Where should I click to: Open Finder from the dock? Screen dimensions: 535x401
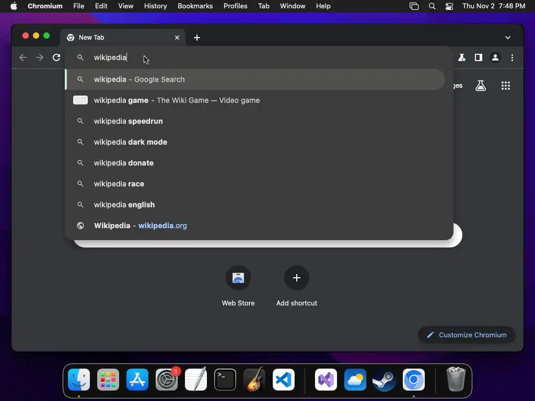[x=79, y=380]
